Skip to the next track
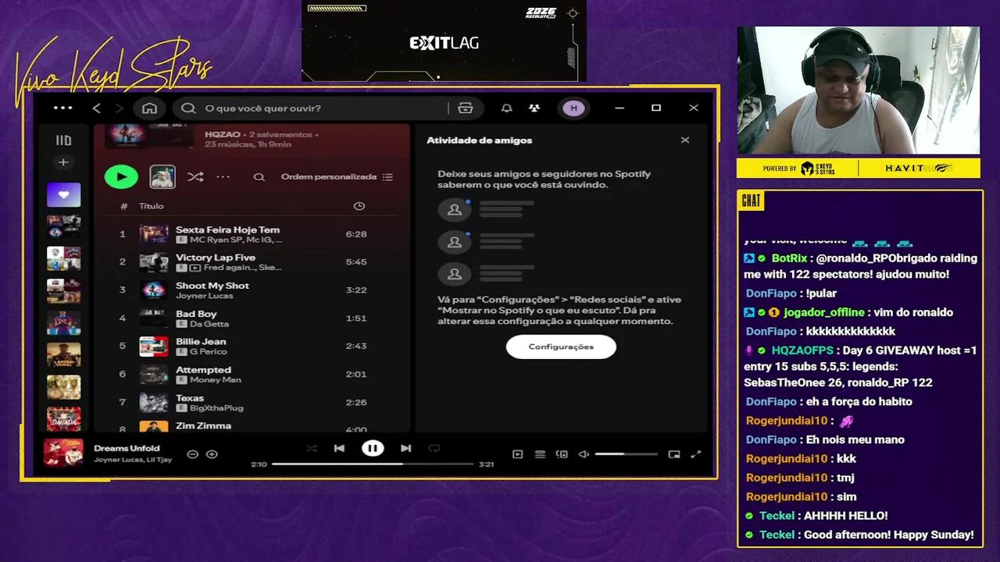Screen dimensions: 1000x562 point(405,448)
